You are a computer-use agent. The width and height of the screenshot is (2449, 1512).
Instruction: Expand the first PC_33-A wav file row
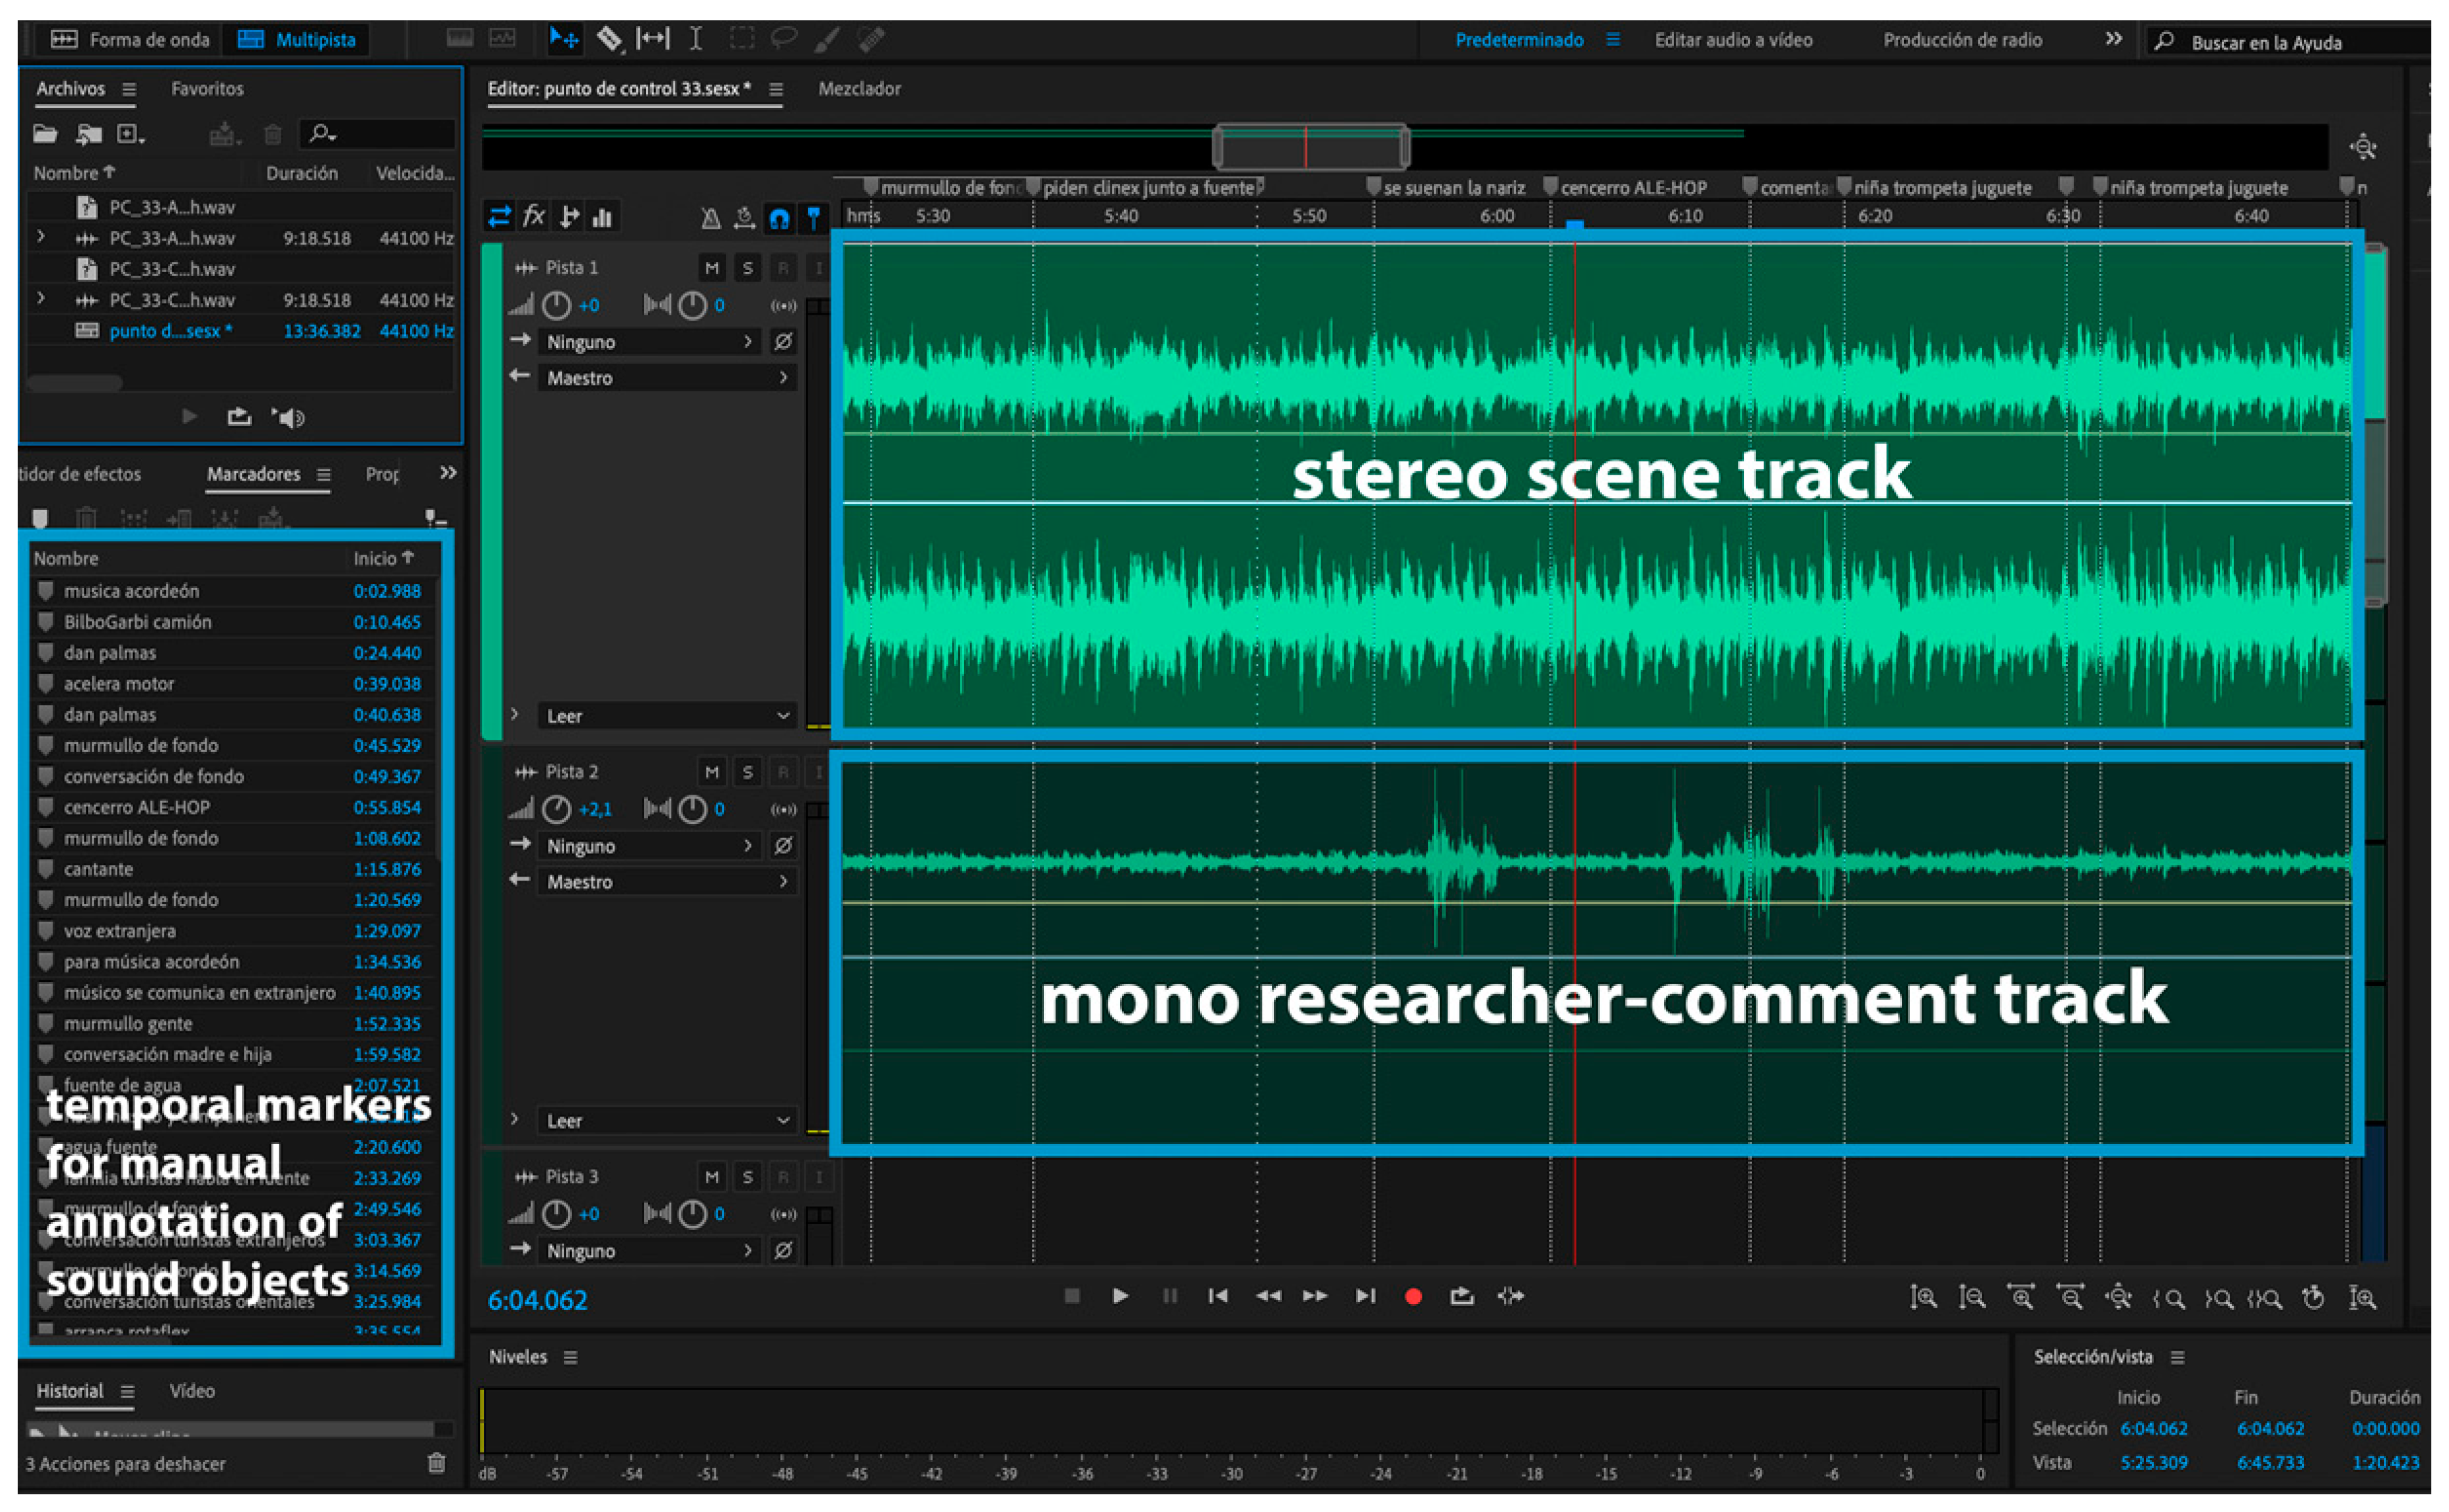(41, 237)
